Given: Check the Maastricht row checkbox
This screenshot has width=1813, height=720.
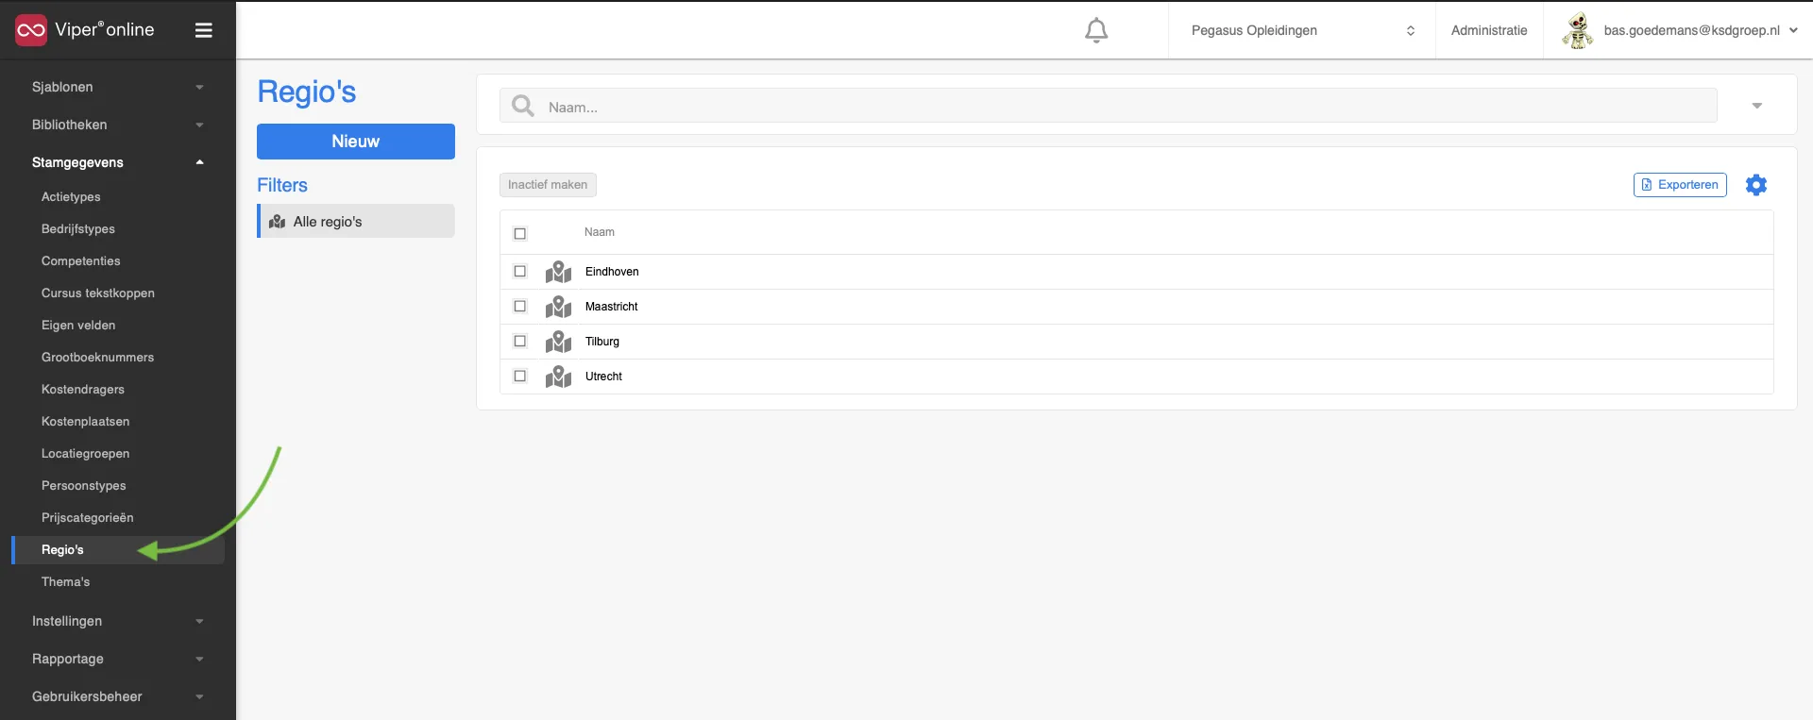Looking at the screenshot, I should click(519, 306).
